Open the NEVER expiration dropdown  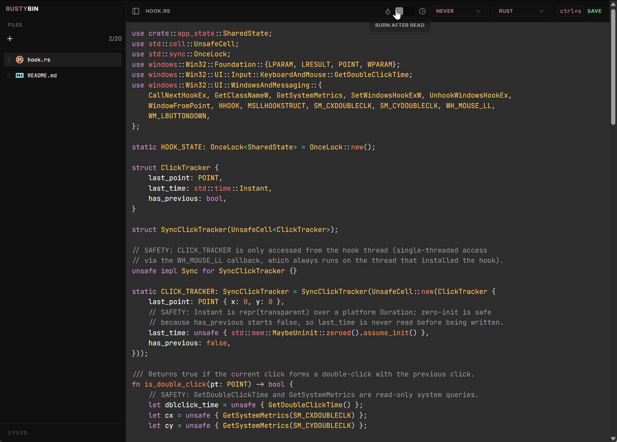click(459, 11)
